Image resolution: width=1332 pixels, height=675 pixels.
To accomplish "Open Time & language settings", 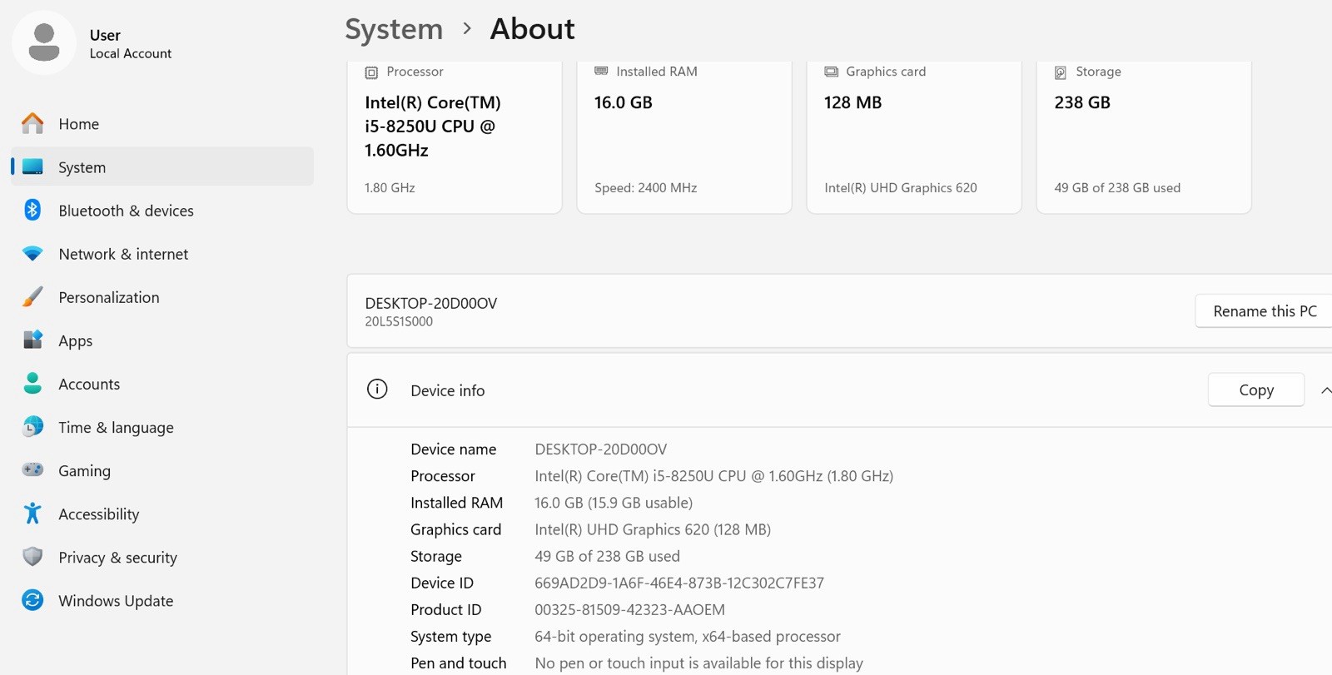I will [x=162, y=426].
